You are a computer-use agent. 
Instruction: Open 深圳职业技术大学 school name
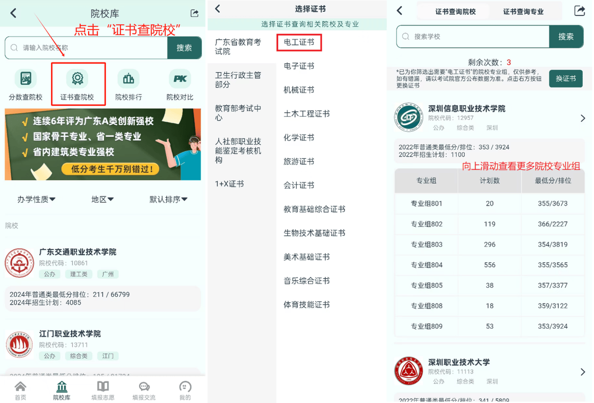coord(459,362)
